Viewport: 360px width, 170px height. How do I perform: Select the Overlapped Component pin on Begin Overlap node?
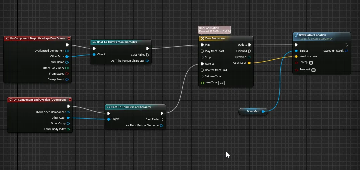click(67, 51)
